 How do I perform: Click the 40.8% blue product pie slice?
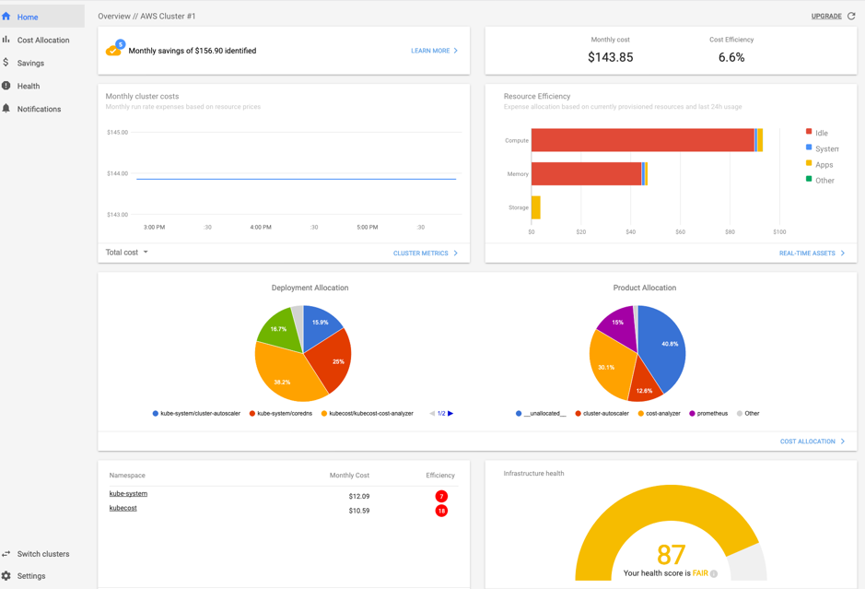pyautogui.click(x=665, y=347)
